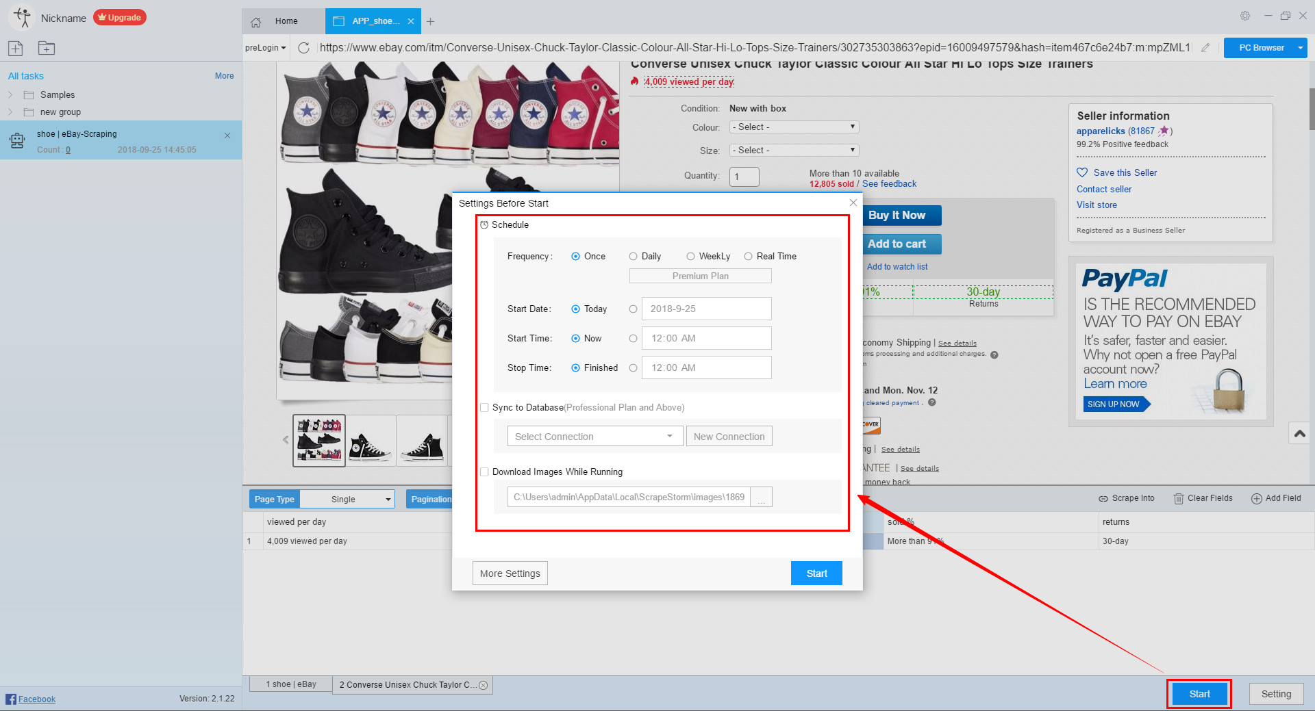Expand the new group folder
The width and height of the screenshot is (1315, 711).
click(x=10, y=112)
